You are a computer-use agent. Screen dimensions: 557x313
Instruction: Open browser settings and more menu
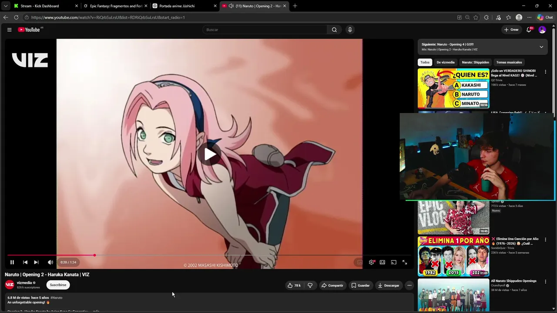(529, 17)
